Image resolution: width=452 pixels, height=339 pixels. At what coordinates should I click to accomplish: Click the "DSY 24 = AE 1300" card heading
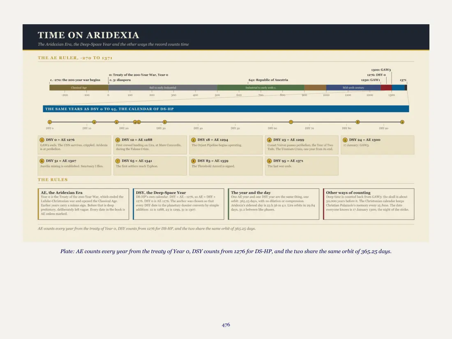tap(364, 140)
